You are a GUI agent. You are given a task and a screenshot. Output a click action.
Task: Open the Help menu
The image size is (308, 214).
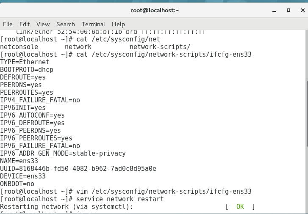(118, 24)
